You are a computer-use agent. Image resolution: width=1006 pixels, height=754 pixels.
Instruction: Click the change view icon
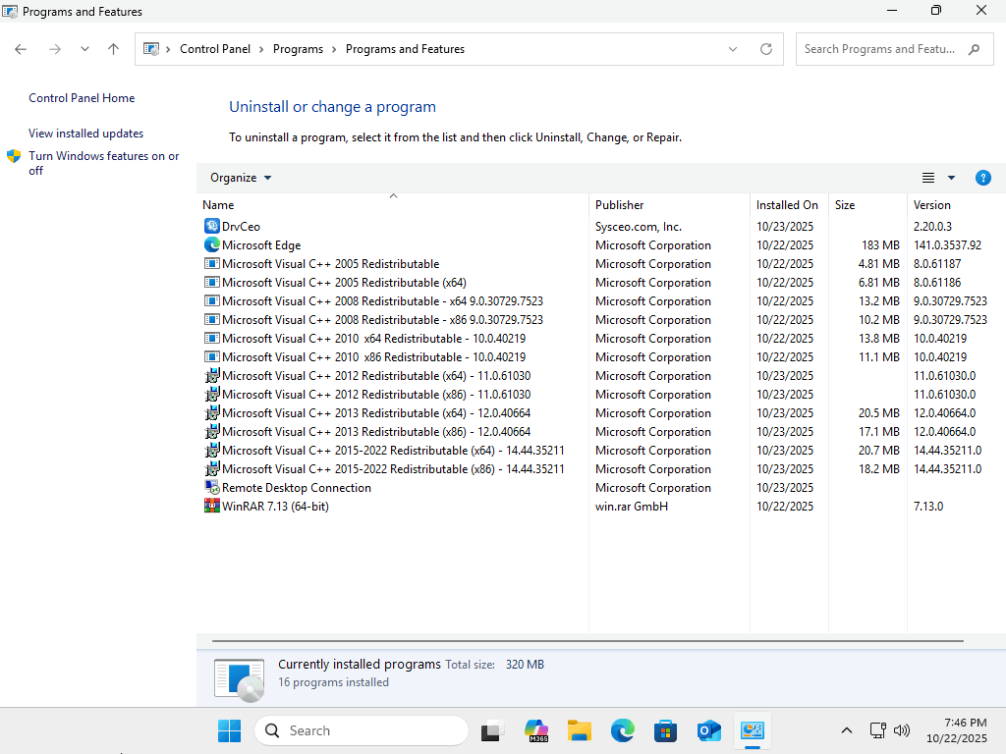(x=928, y=178)
